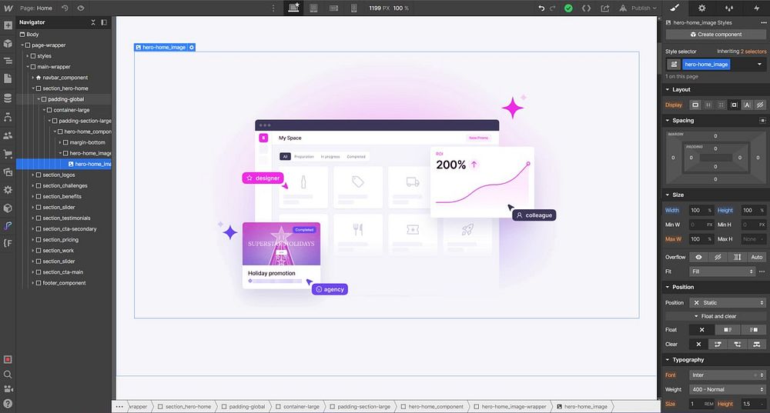Open the video tutorials icon
Screen dimensions: 770x413
coord(8,389)
